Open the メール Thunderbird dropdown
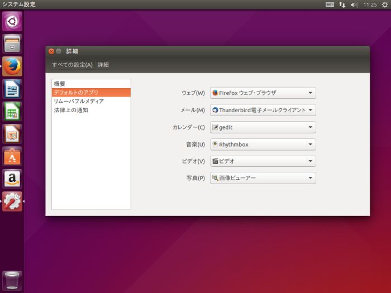 pyautogui.click(x=263, y=110)
